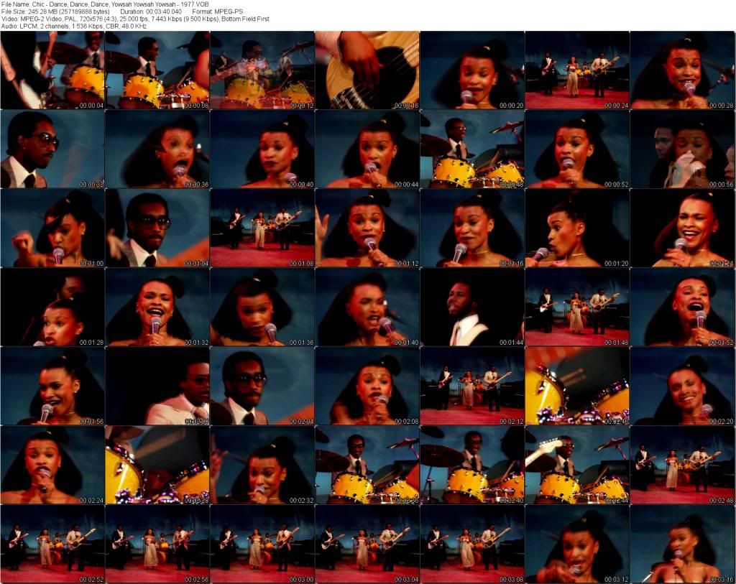Screen dimensions: 736x584
Task: Pick the frame timestamped 00:00:44
Action: pos(367,149)
